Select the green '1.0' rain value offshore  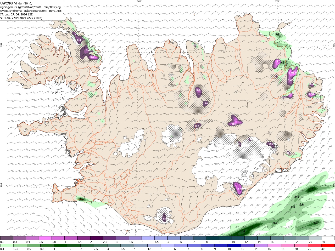(315, 223)
